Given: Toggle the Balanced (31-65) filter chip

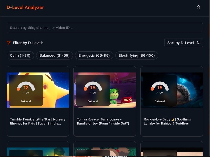Looking at the screenshot, I should (x=54, y=55).
